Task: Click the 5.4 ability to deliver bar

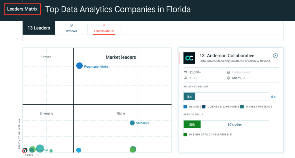Action: (189, 97)
